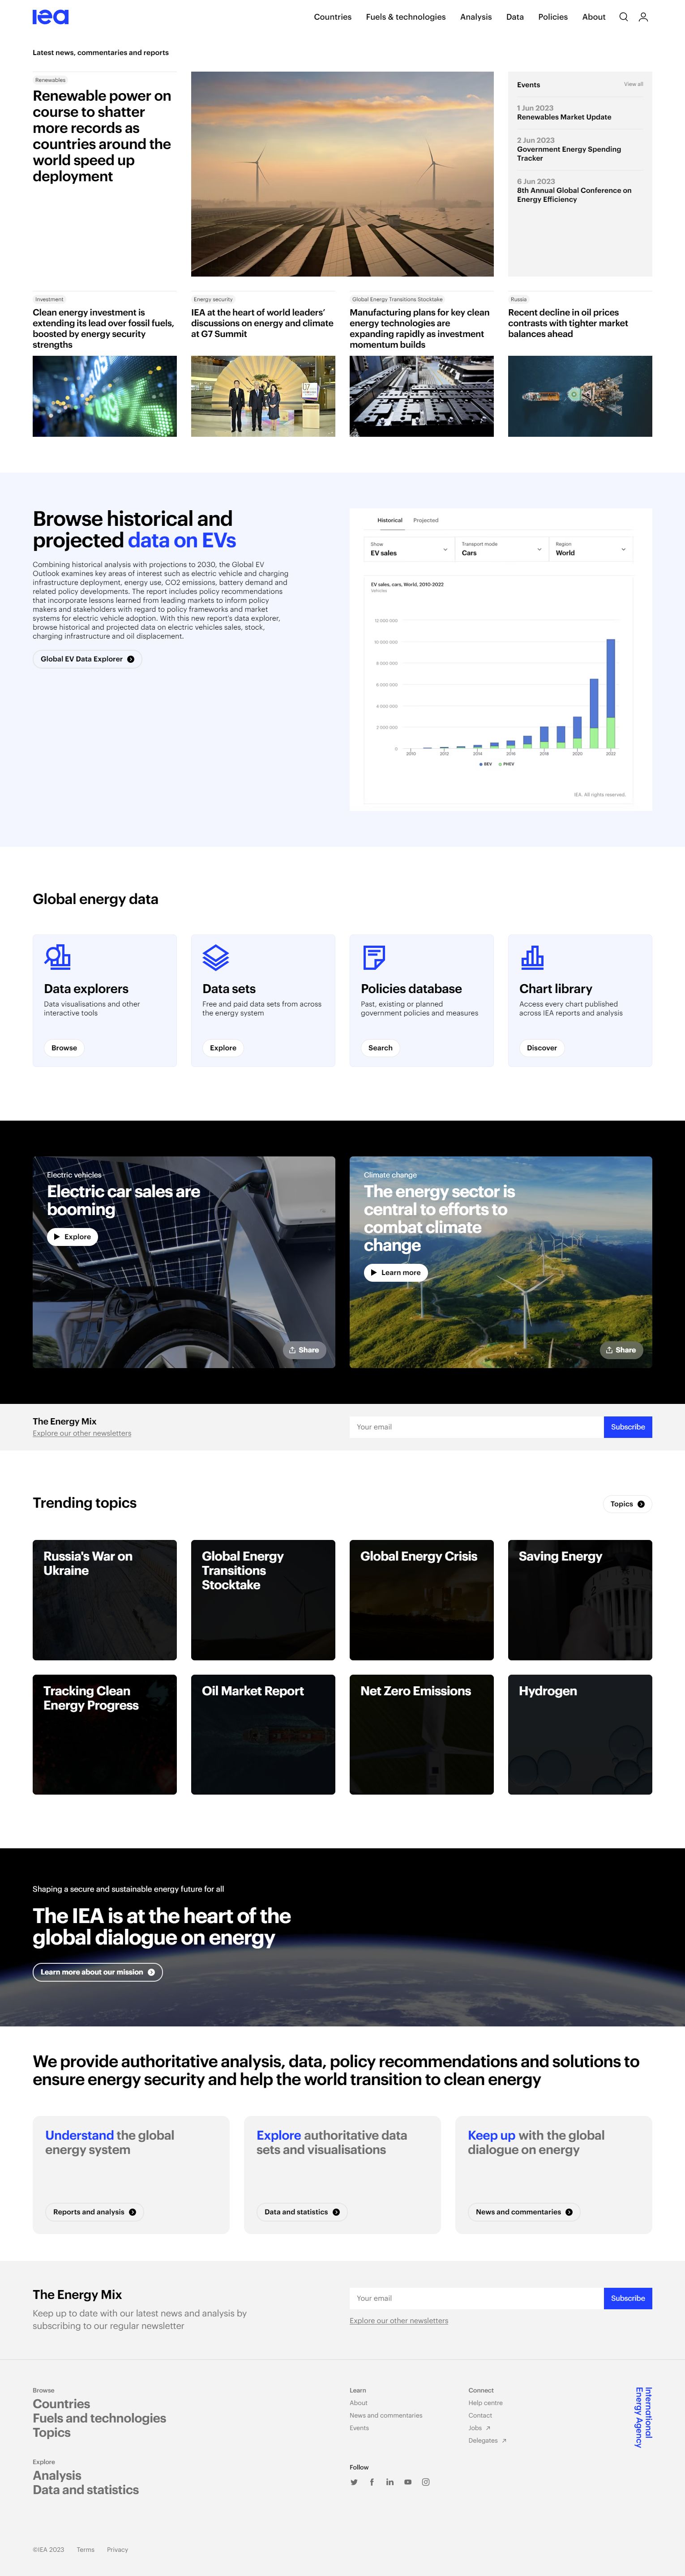Screen dimensions: 685x2576
Task: Open the Data menu in top navigation
Action: (515, 17)
